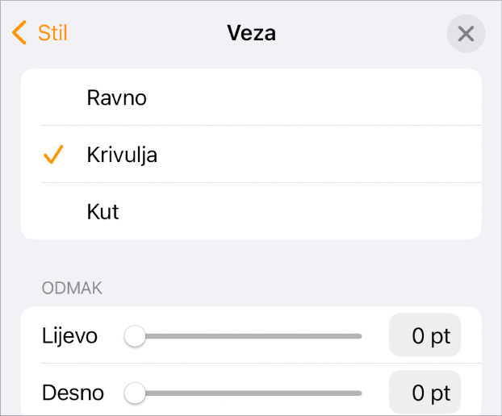The width and height of the screenshot is (502, 416).
Task: Click the Veza panel title
Action: tap(251, 33)
